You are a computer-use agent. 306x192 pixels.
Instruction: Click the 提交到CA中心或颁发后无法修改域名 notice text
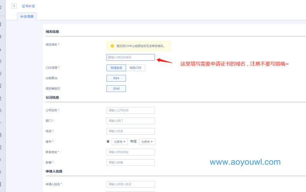(140, 46)
